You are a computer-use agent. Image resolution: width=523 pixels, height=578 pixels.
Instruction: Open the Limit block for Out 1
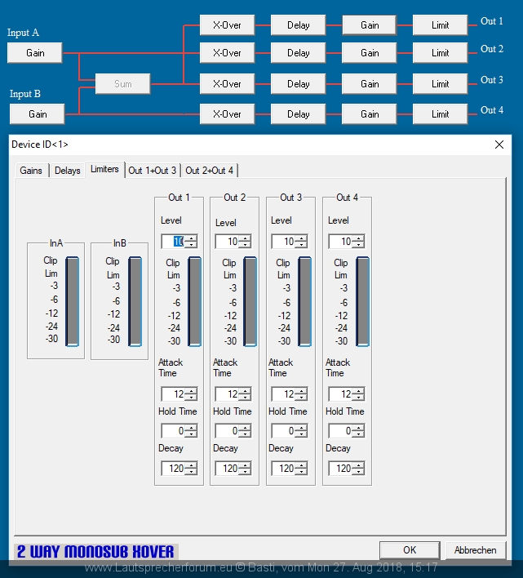coord(440,25)
